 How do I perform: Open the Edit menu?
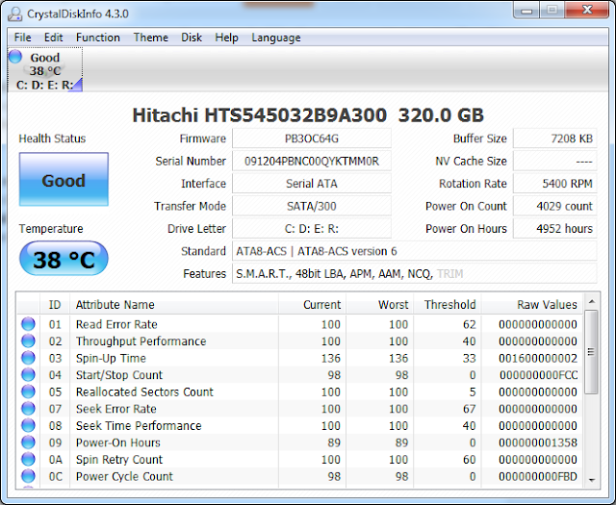click(54, 38)
